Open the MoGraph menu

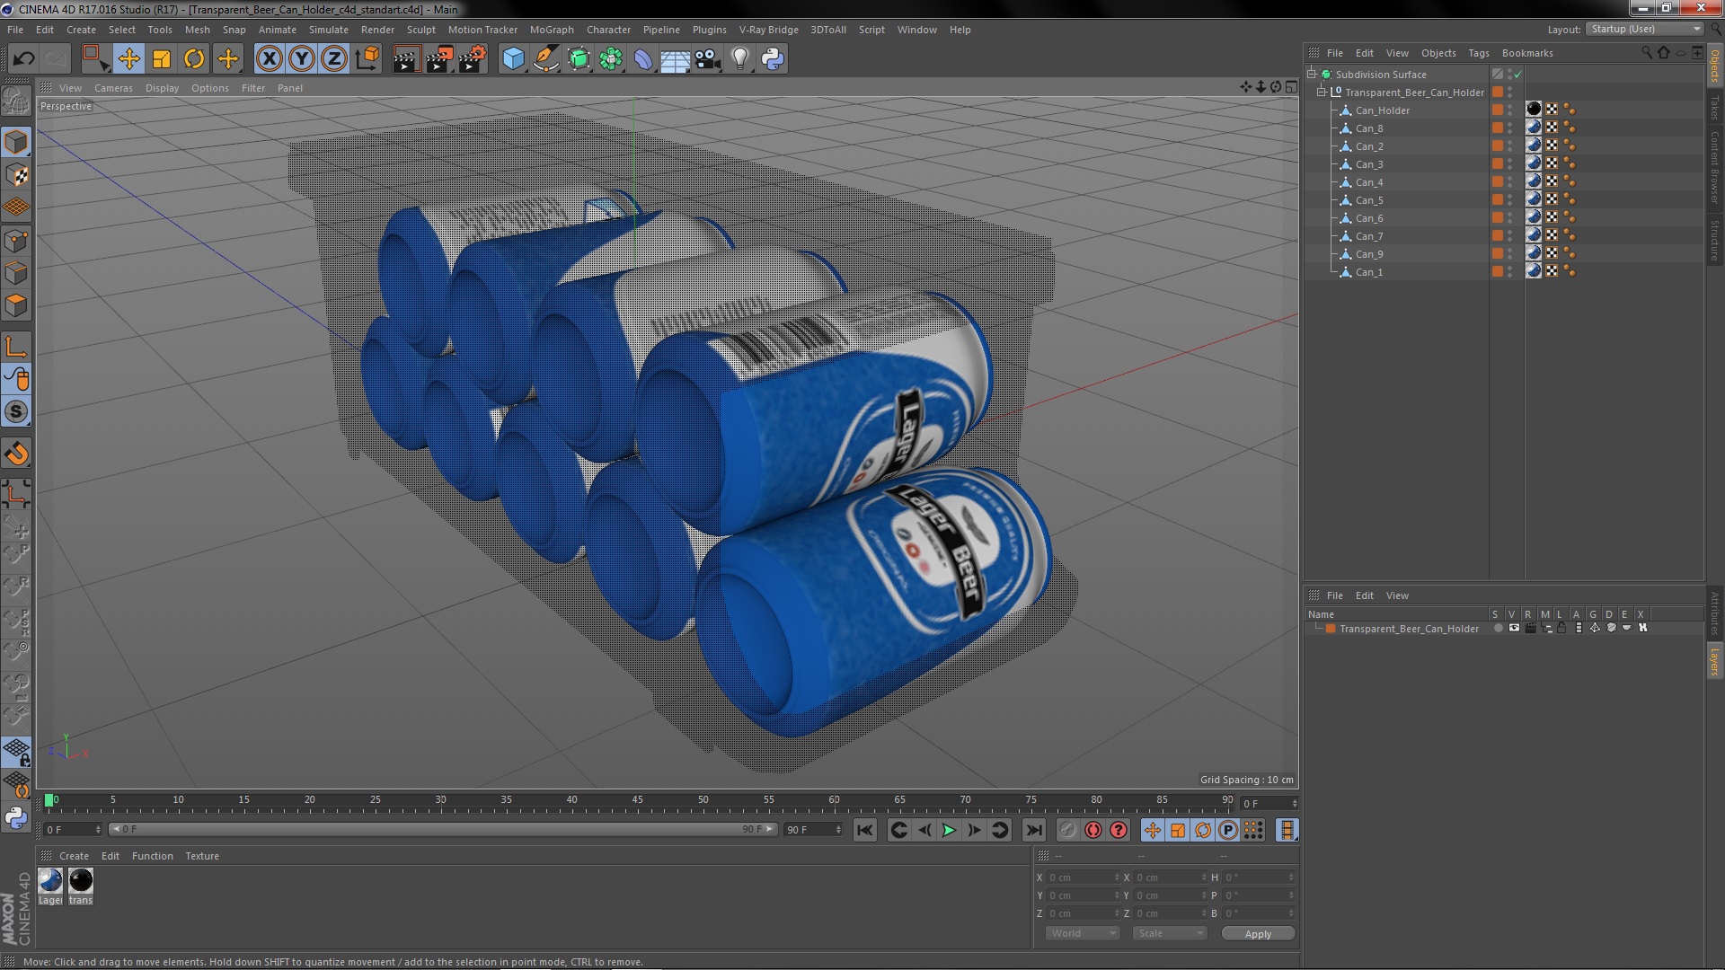tap(552, 30)
